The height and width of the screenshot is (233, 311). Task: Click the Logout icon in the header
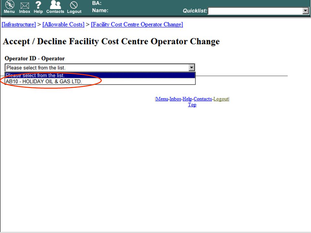point(74,5)
